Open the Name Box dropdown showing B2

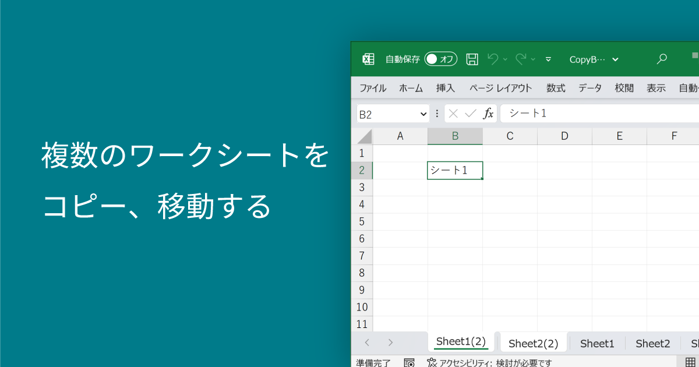point(422,113)
